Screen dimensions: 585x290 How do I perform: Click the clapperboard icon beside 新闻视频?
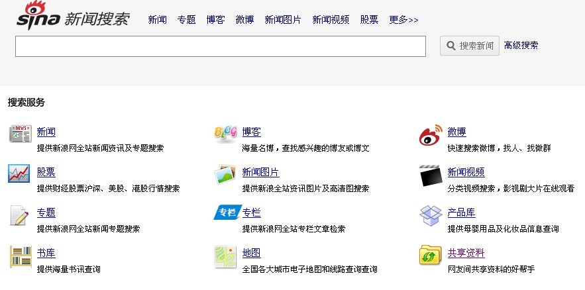tap(431, 175)
